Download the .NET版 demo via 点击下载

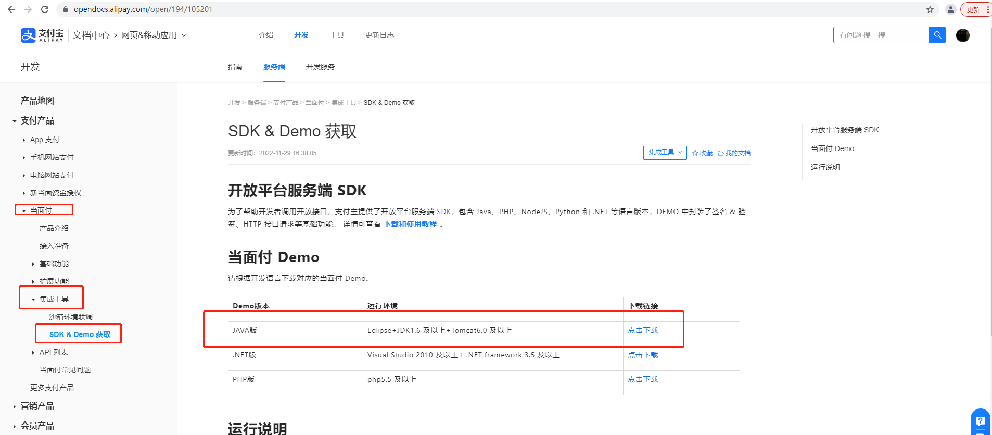click(x=643, y=355)
